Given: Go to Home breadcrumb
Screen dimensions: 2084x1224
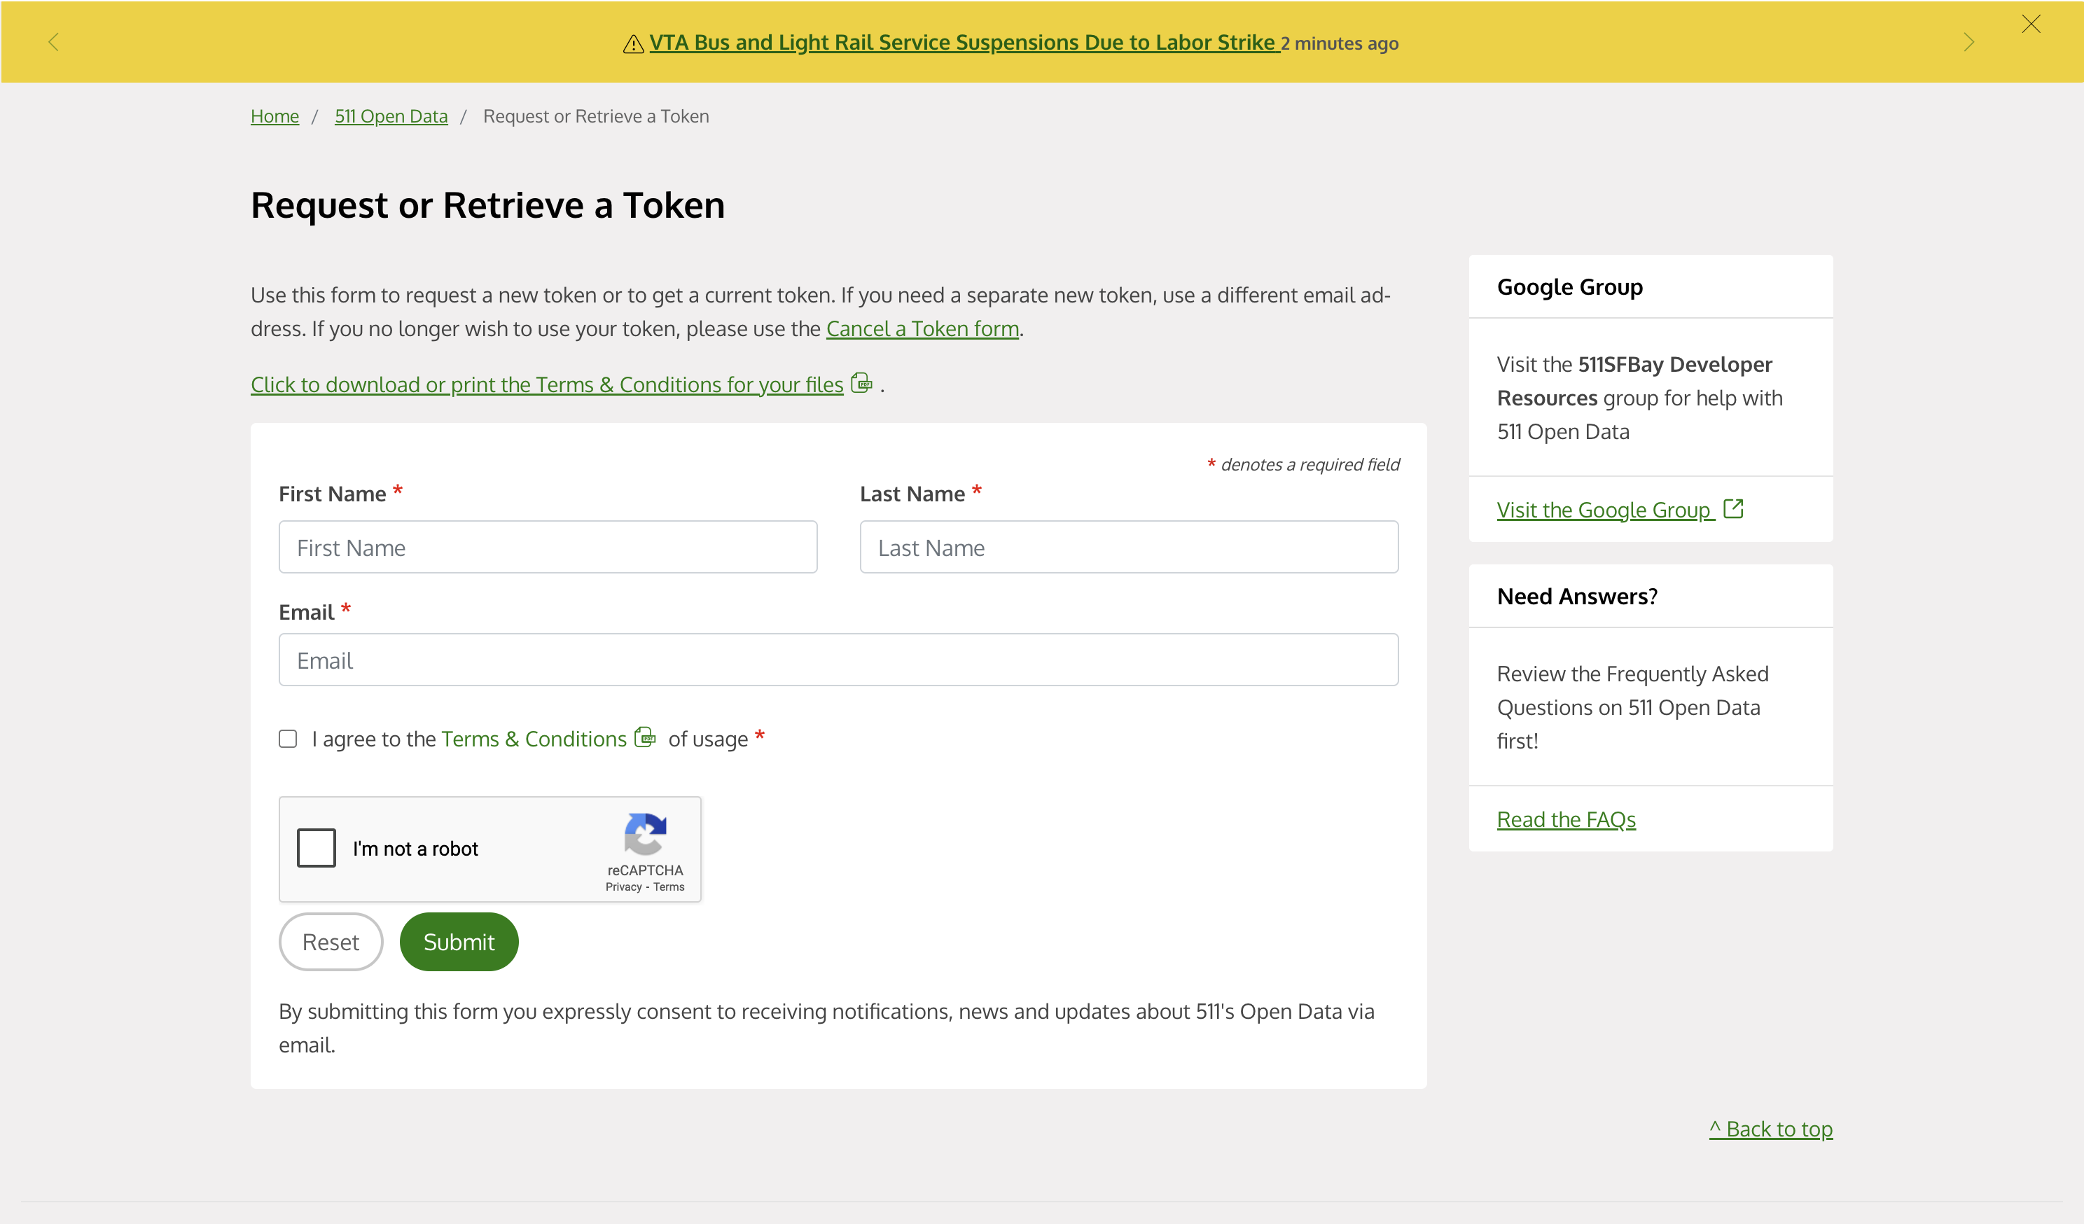Looking at the screenshot, I should pyautogui.click(x=275, y=117).
